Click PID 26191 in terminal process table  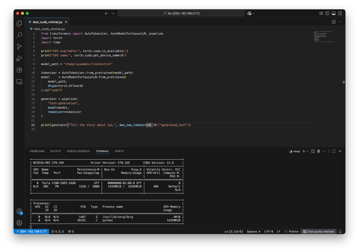coord(82,220)
